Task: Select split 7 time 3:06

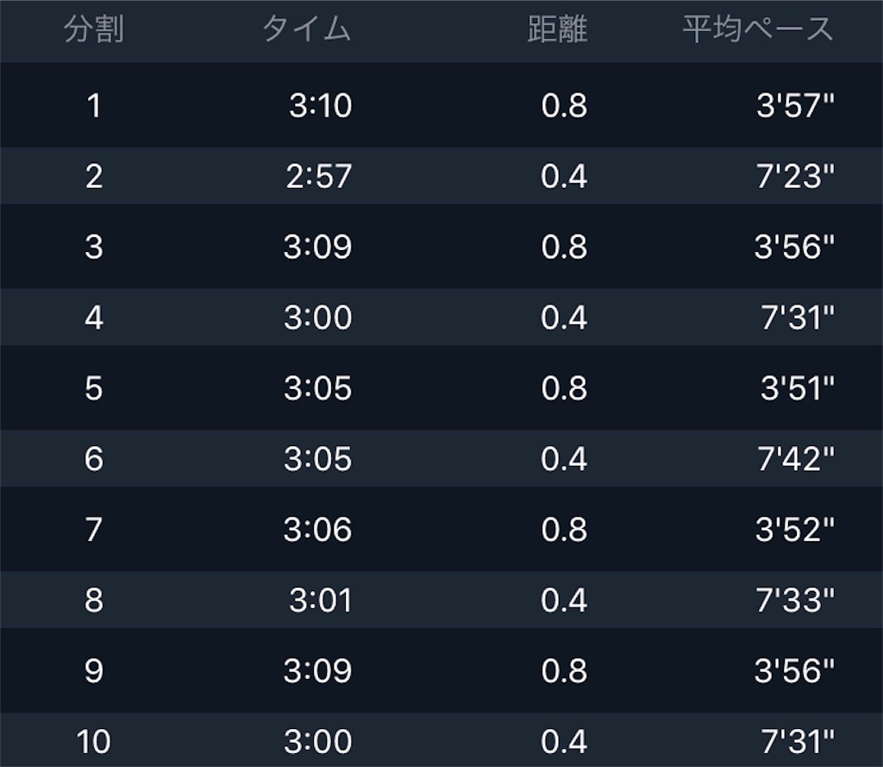Action: (317, 530)
